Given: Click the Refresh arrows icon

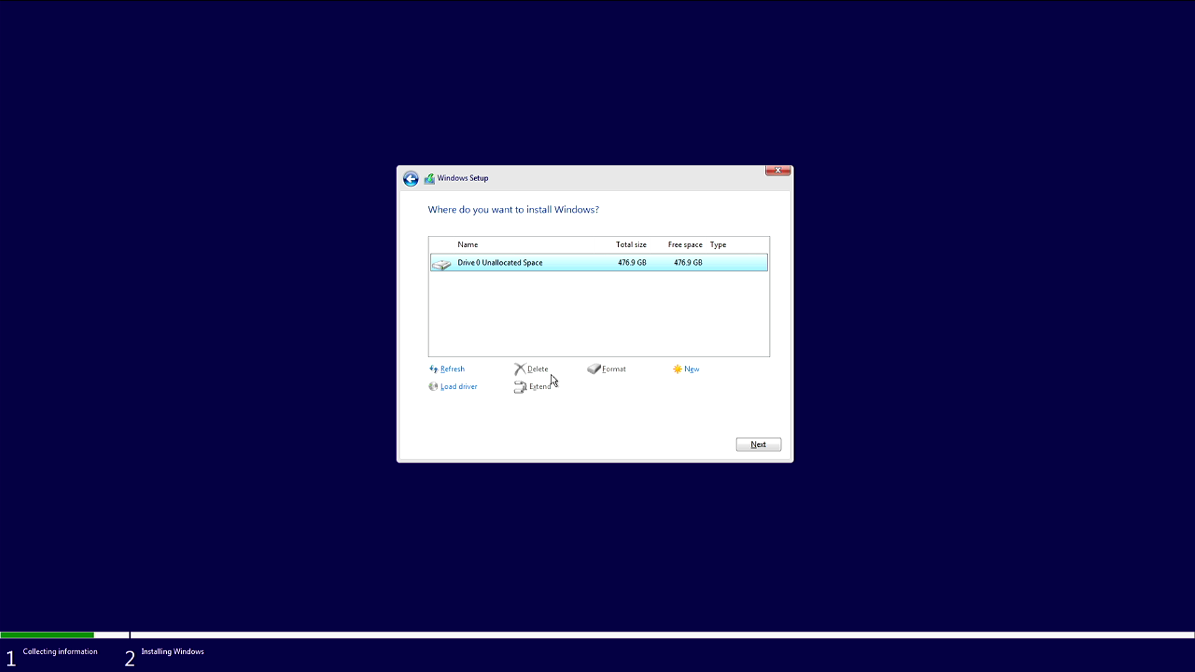Looking at the screenshot, I should [433, 369].
